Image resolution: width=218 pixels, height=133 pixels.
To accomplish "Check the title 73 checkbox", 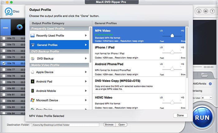I will pyautogui.click(x=4, y=44).
